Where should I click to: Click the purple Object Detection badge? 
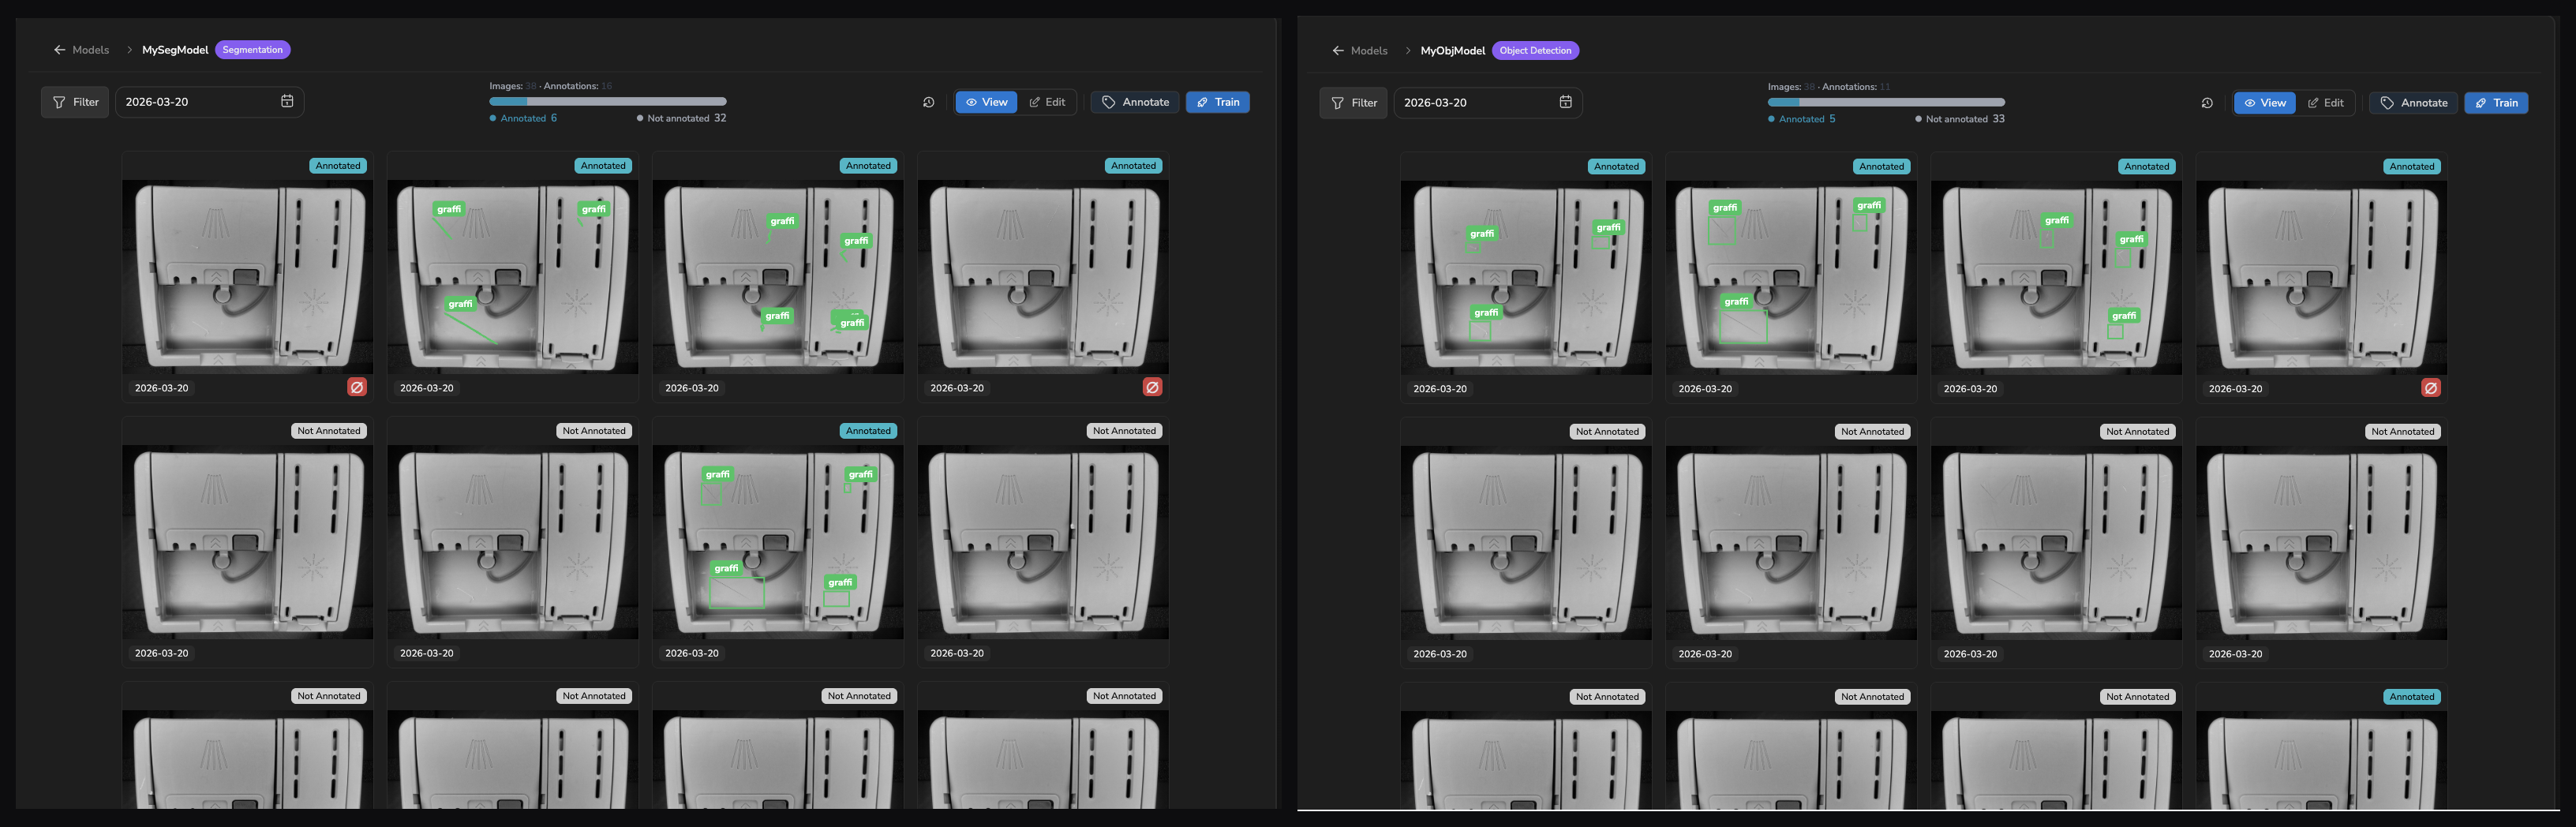point(1536,51)
